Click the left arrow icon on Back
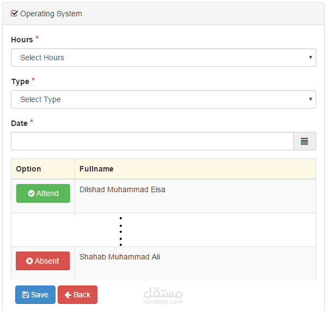Screen dimensions: 327x311 click(68, 295)
